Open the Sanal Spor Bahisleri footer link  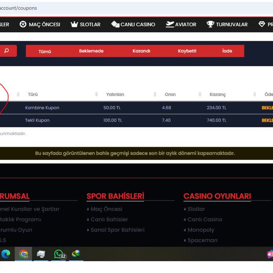118,230
